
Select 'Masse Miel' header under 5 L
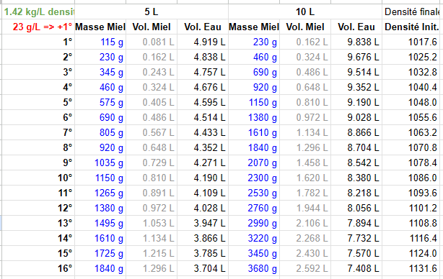pyautogui.click(x=100, y=27)
